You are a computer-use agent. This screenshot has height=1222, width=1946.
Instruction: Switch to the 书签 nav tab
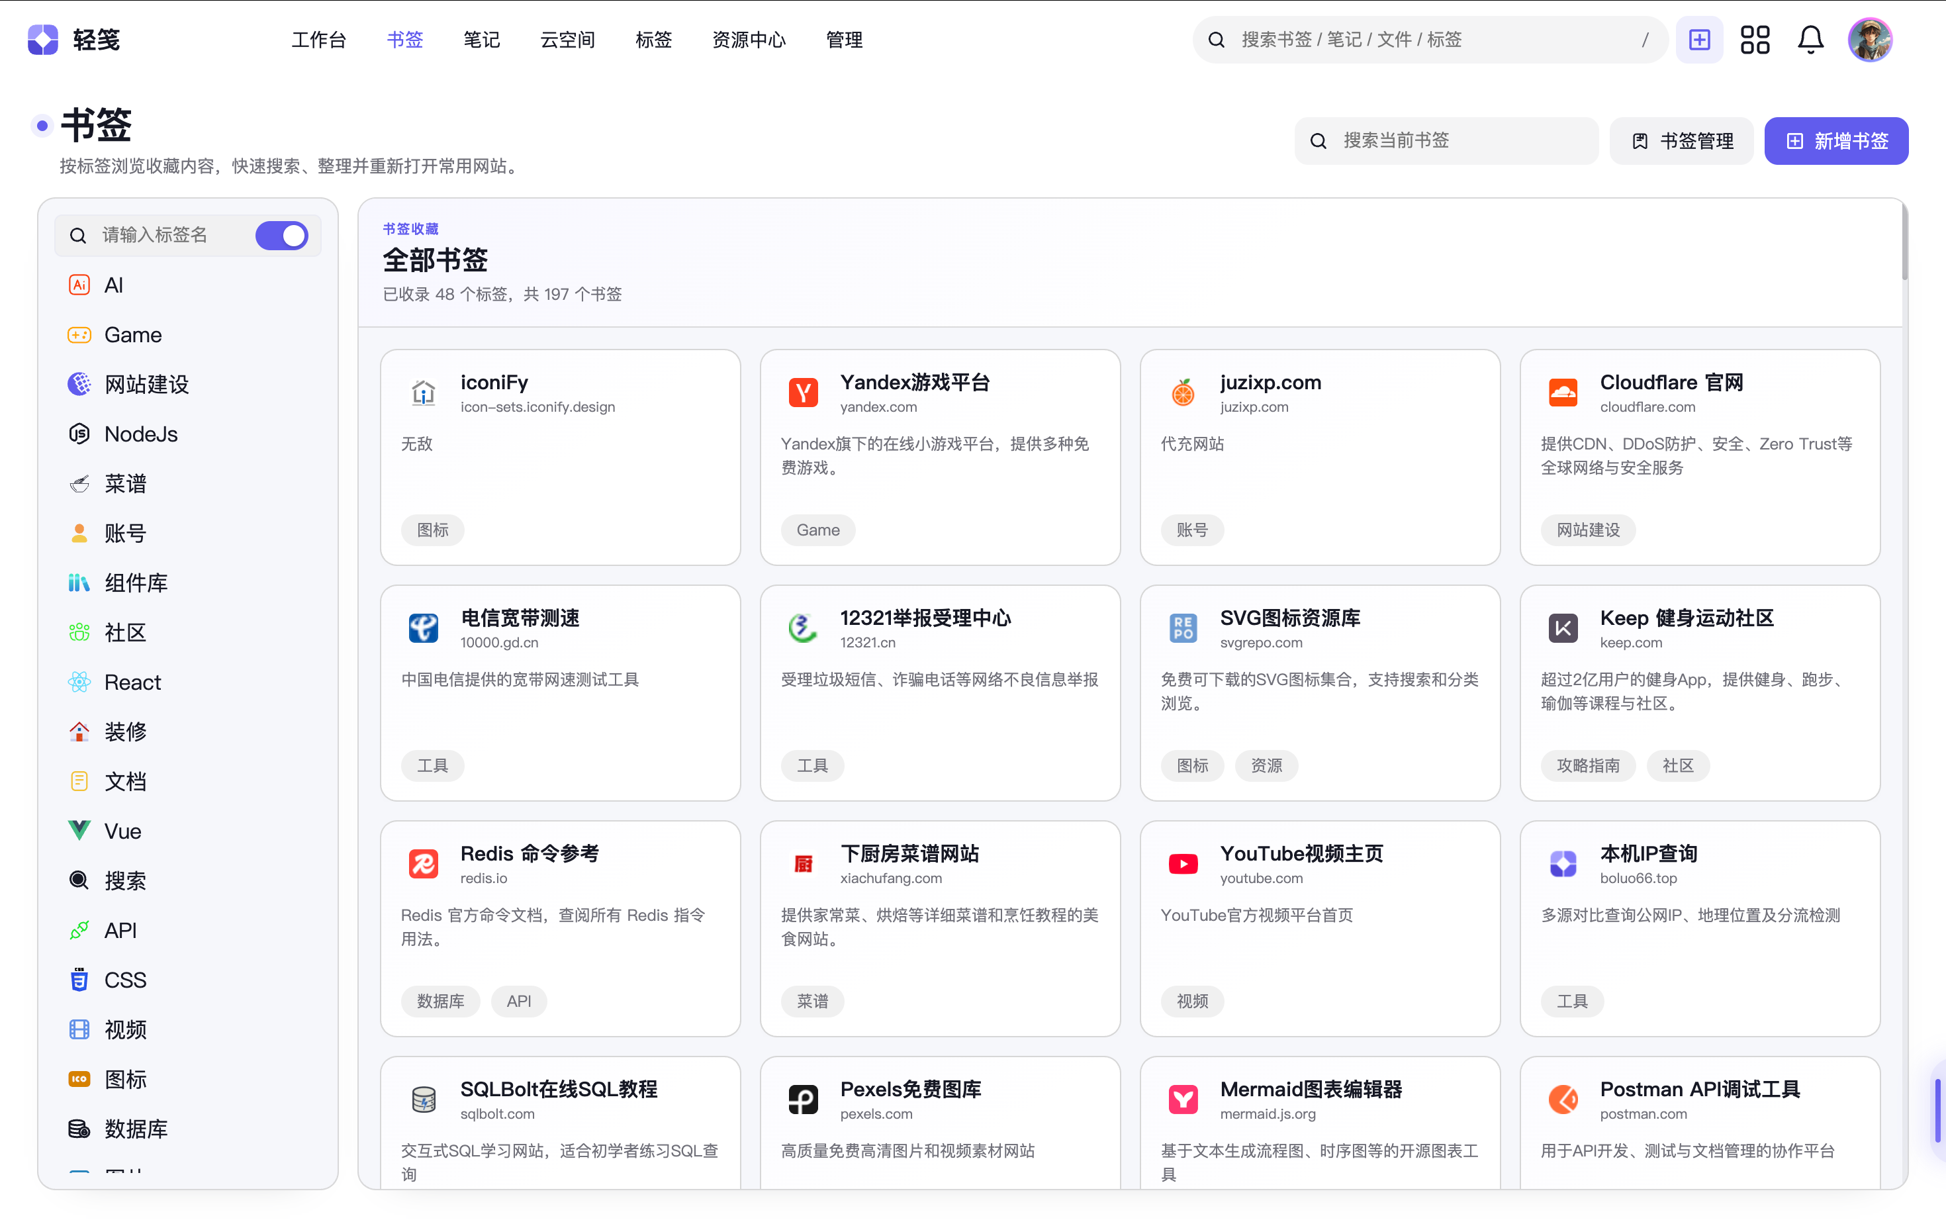click(x=405, y=40)
